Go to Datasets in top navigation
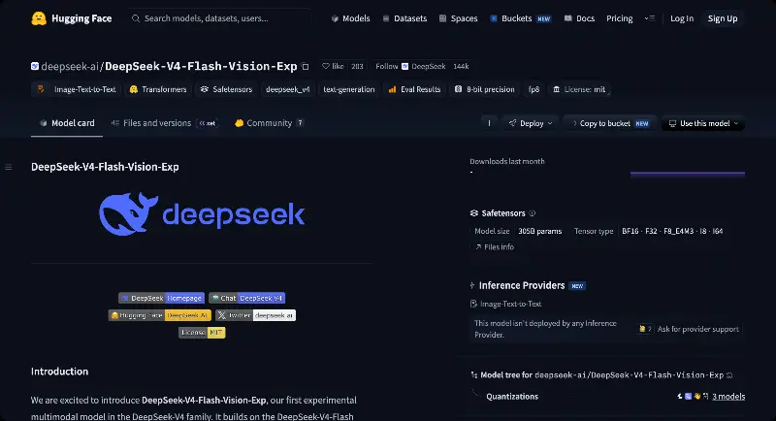776x421 pixels. coord(404,18)
